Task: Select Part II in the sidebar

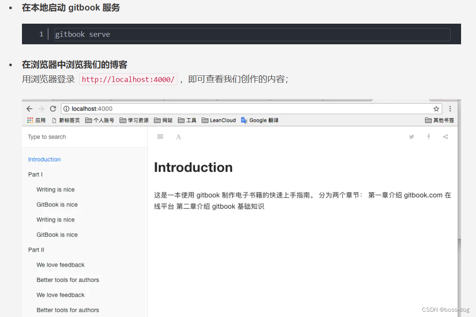Action: [x=36, y=250]
